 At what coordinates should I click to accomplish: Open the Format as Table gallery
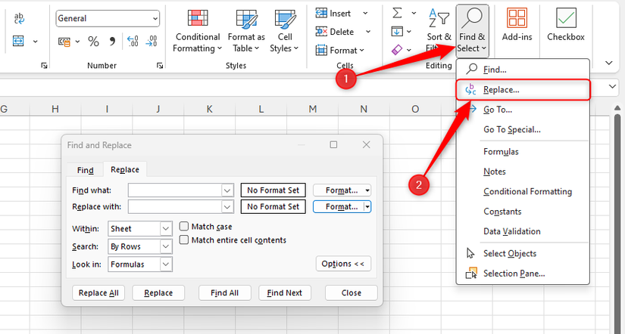point(246,31)
